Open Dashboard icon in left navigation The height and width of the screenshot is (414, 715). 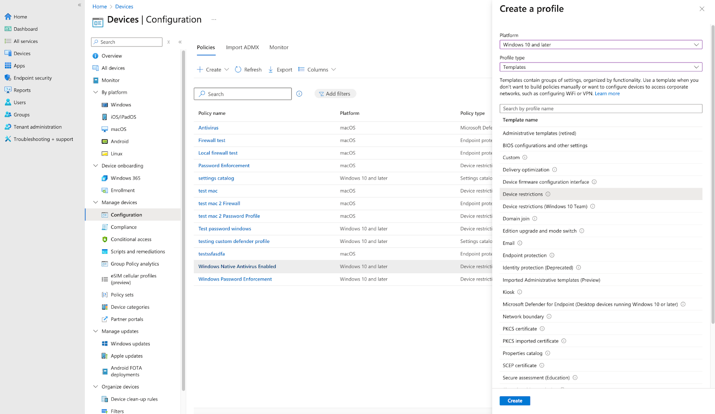click(x=8, y=29)
